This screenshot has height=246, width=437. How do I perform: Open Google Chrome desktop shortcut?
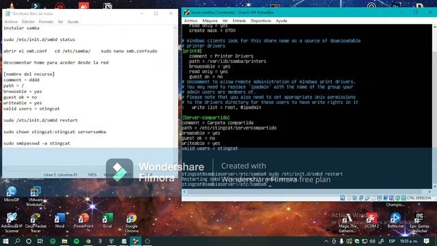coord(132,223)
